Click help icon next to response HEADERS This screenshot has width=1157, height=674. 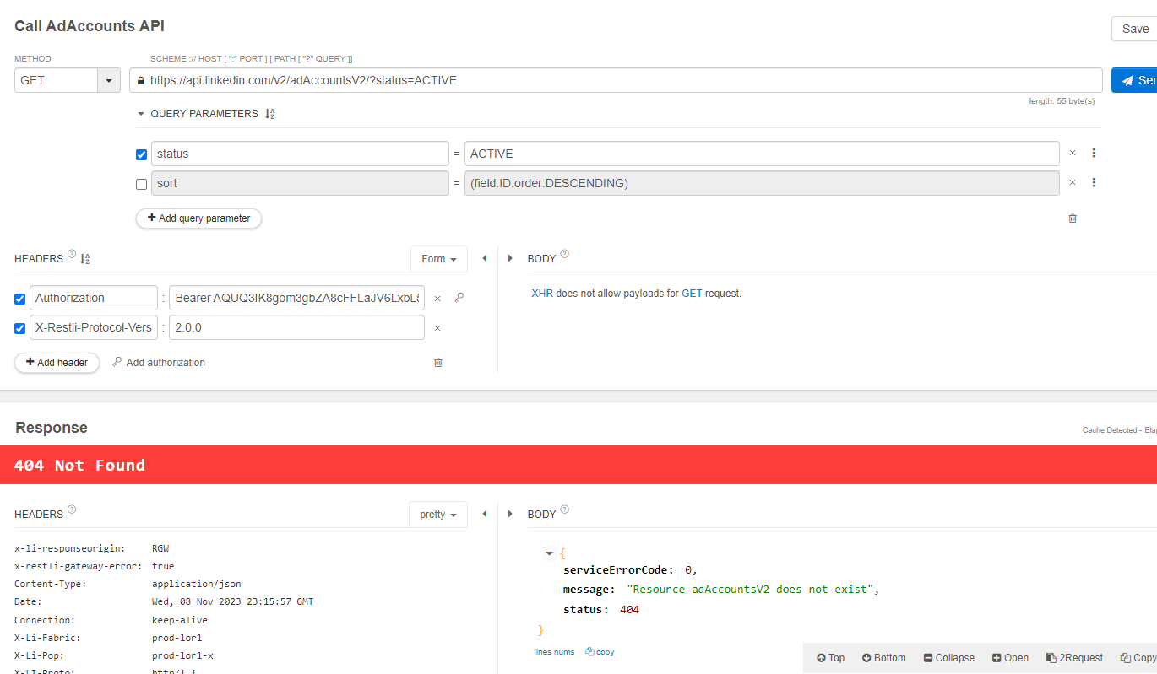click(72, 510)
